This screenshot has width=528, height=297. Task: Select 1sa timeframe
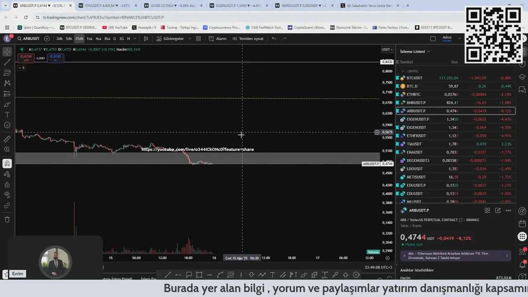[x=90, y=38]
